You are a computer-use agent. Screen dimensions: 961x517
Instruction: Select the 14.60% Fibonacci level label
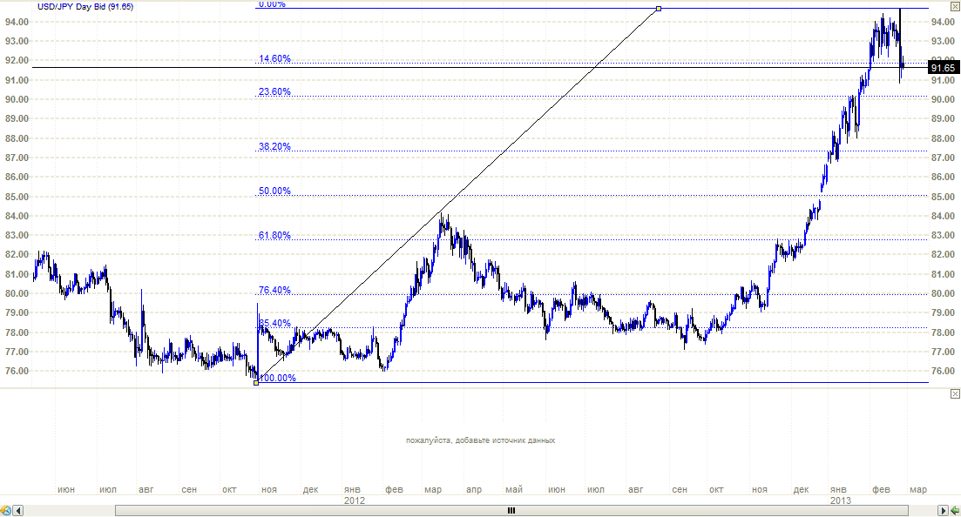tap(274, 59)
